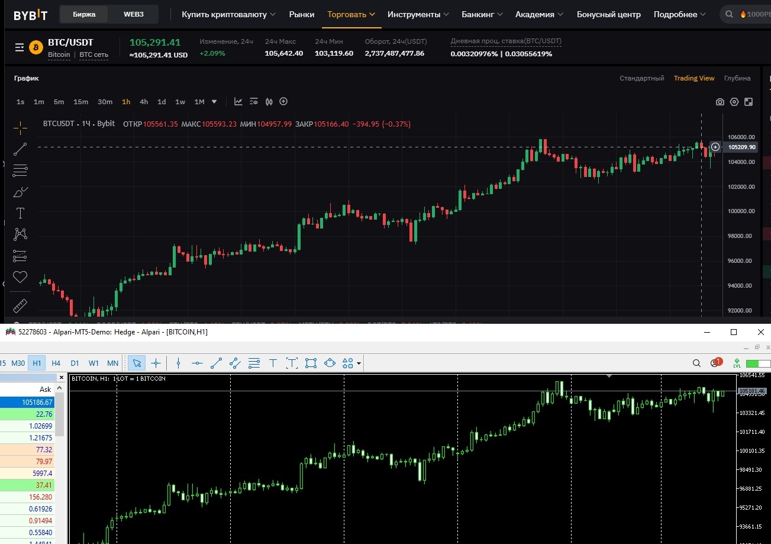
Task: Switch to Глубина depth chart tab
Action: click(x=737, y=78)
